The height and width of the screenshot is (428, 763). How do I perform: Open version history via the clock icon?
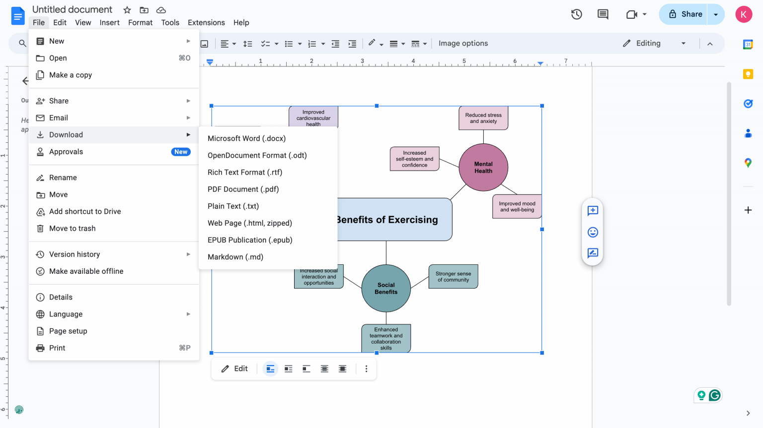coord(576,14)
